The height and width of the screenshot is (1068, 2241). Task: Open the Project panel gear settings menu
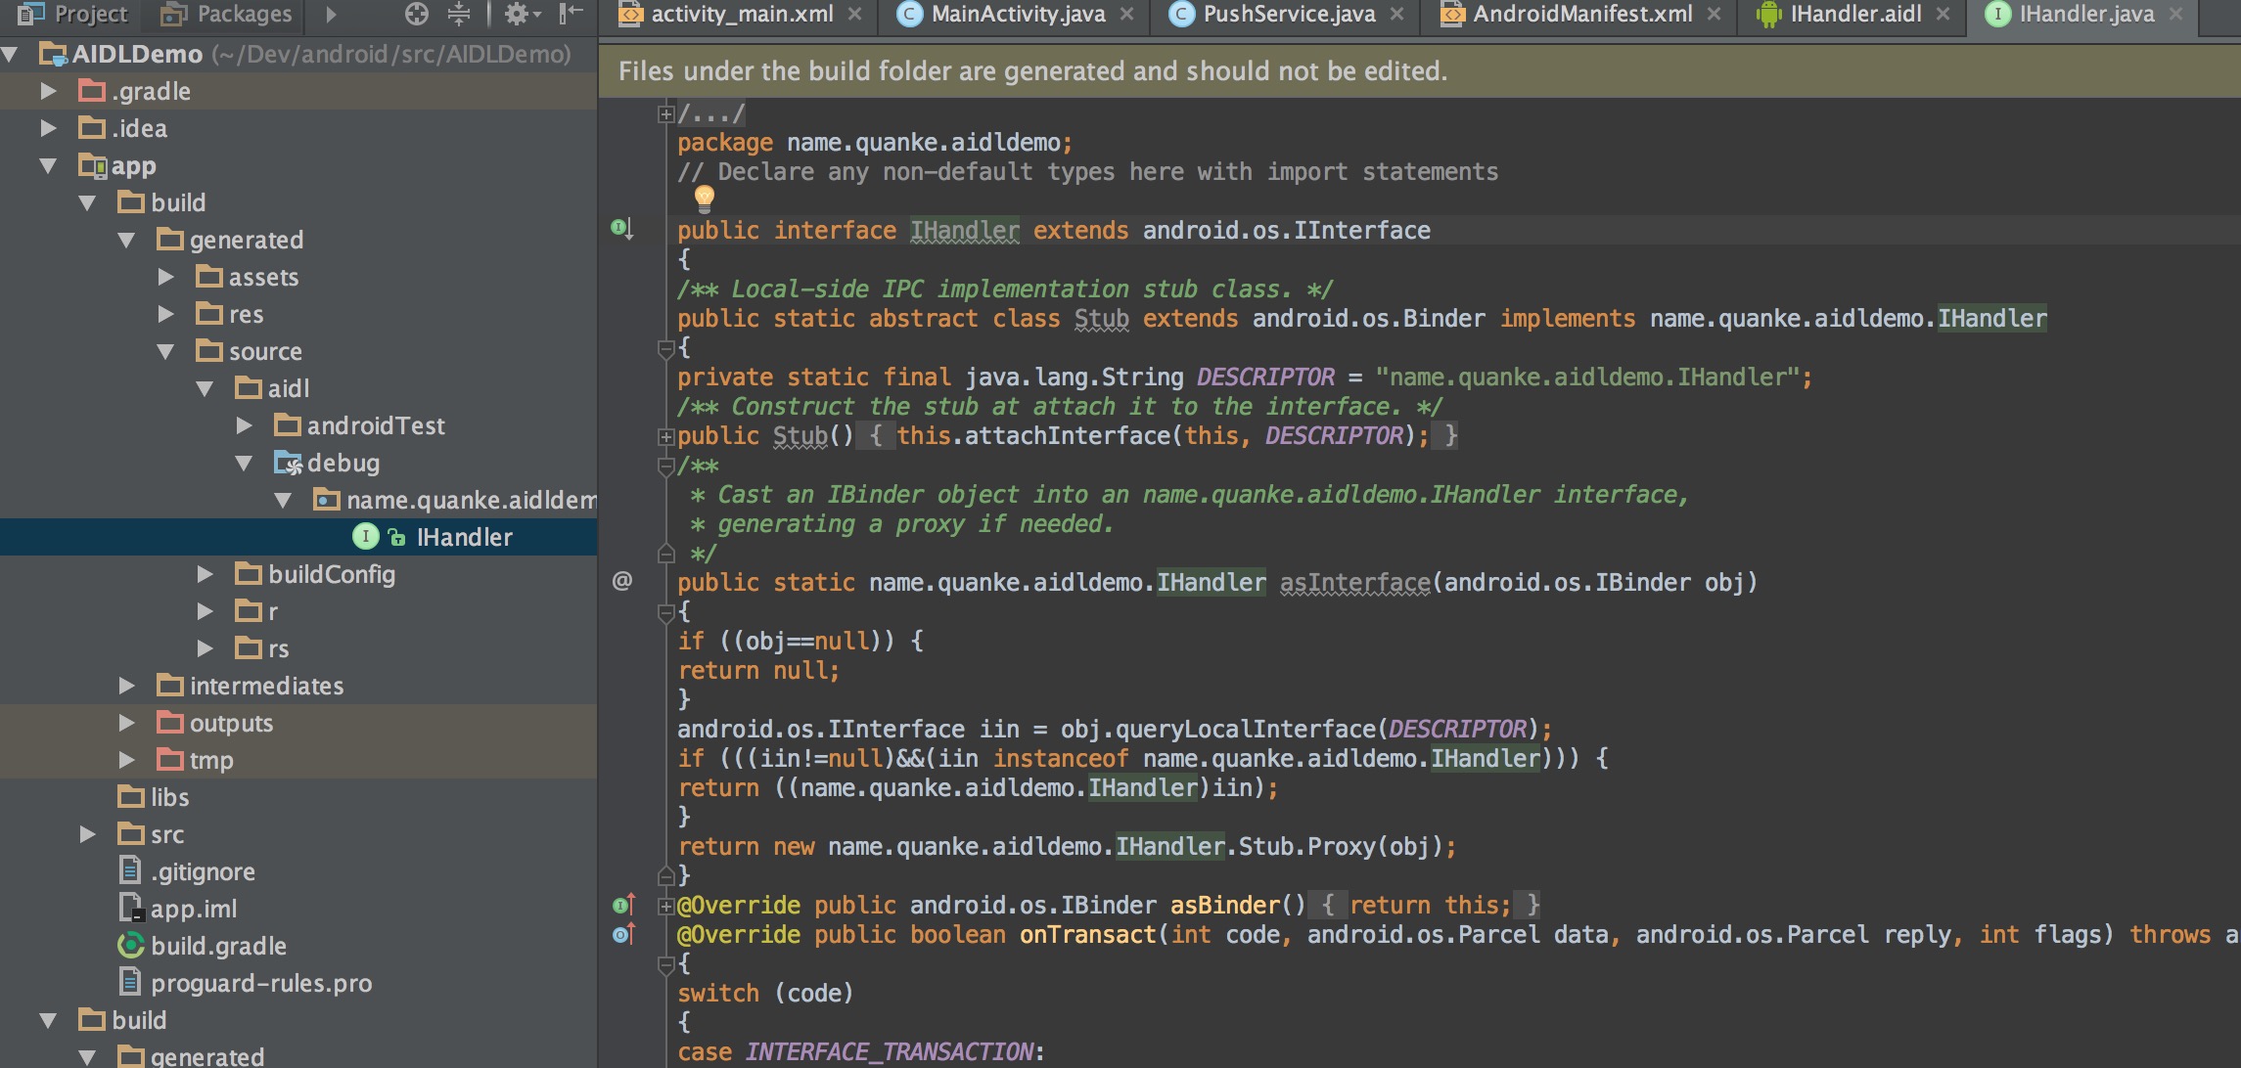(518, 14)
